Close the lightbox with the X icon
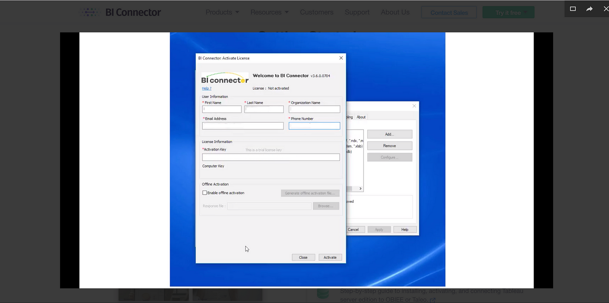The width and height of the screenshot is (609, 303). pyautogui.click(x=606, y=9)
